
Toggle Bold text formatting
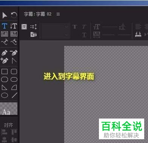(x=75, y=27)
